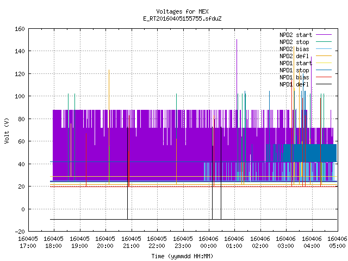348x261 pixels.
Task: Select the y-axis tick label '160'
Action: click(20, 29)
